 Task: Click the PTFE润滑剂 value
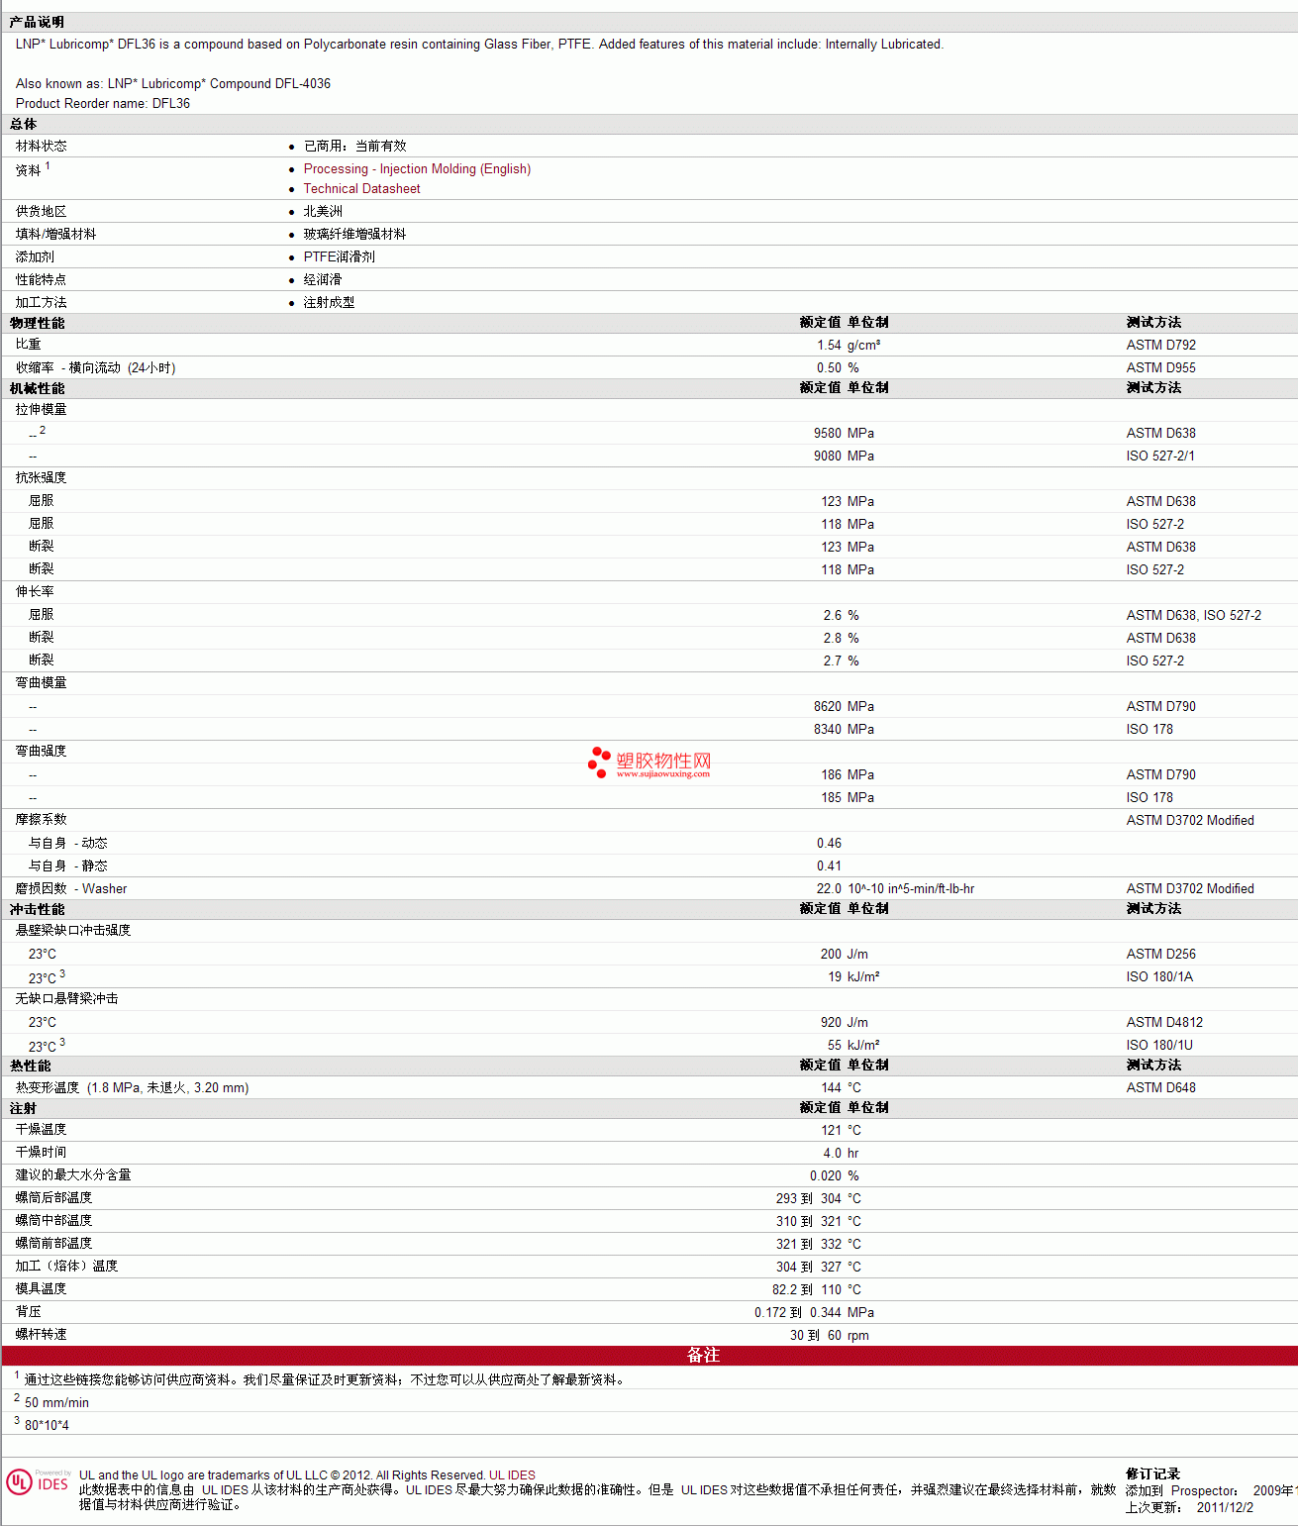340,257
